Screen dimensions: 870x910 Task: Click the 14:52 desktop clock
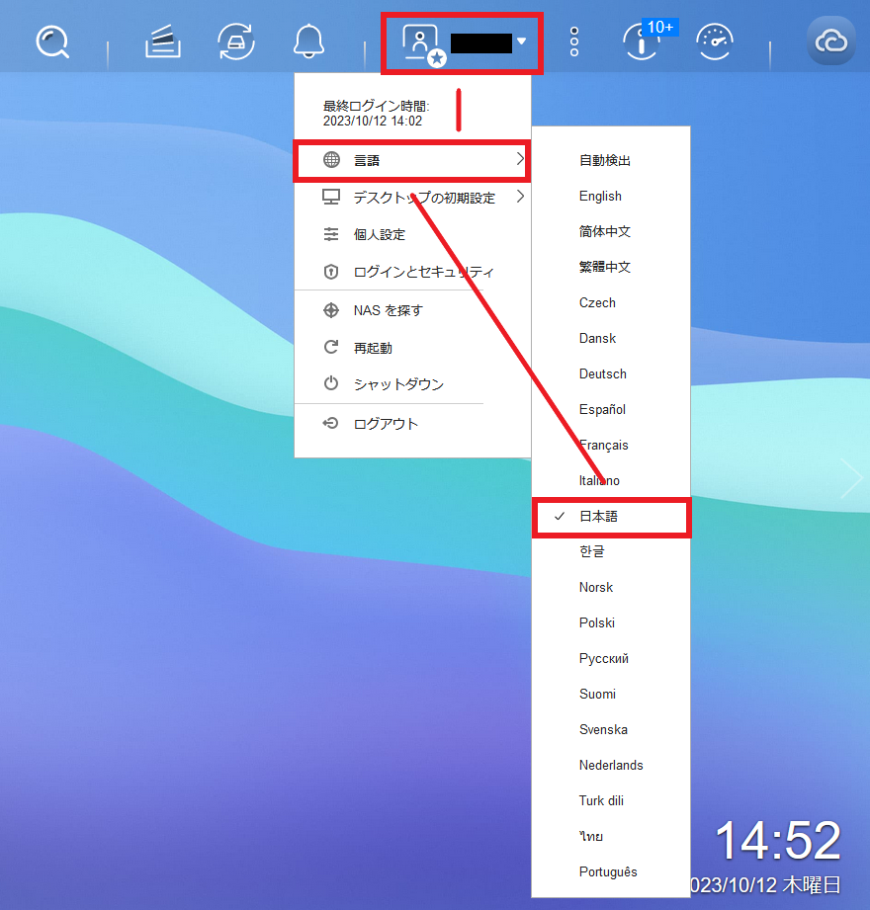pos(778,841)
